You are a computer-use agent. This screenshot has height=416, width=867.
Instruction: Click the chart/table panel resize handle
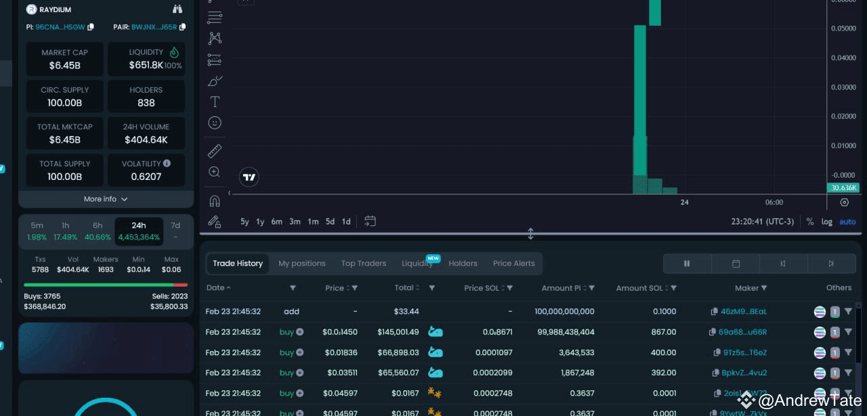coord(530,234)
